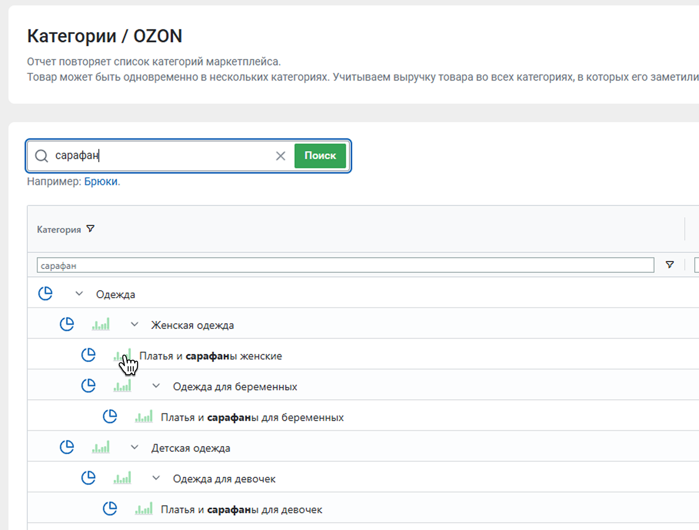The width and height of the screenshot is (699, 530).
Task: Open bar chart for Платья и сарафаны женские
Action: (122, 355)
